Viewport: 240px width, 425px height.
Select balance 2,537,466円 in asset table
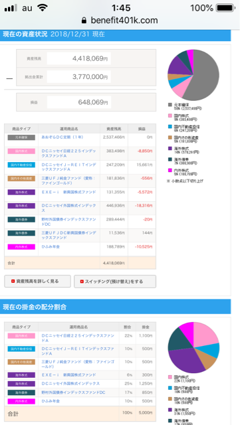coord(114,137)
